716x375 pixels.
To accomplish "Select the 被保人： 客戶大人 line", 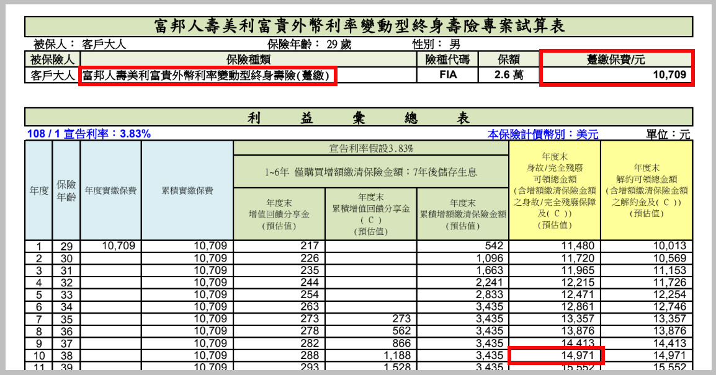I will pos(79,44).
